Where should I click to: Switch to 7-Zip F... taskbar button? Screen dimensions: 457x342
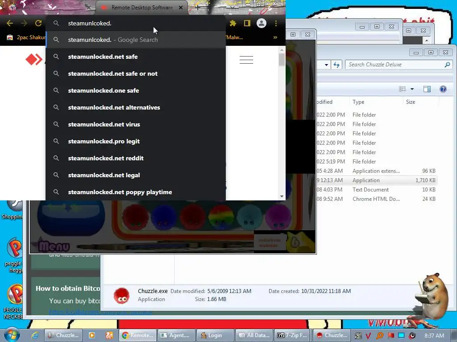292,335
